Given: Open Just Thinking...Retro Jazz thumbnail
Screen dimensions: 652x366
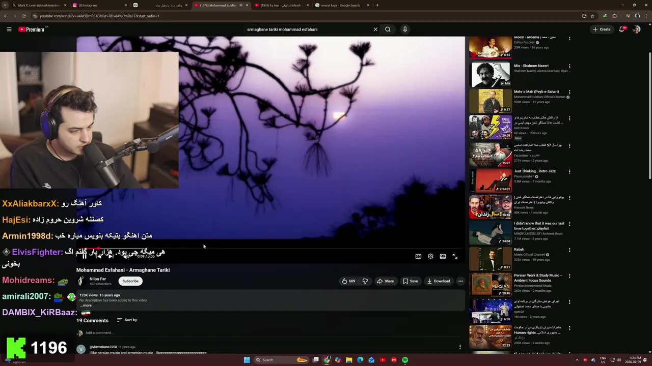Looking at the screenshot, I should point(491,180).
